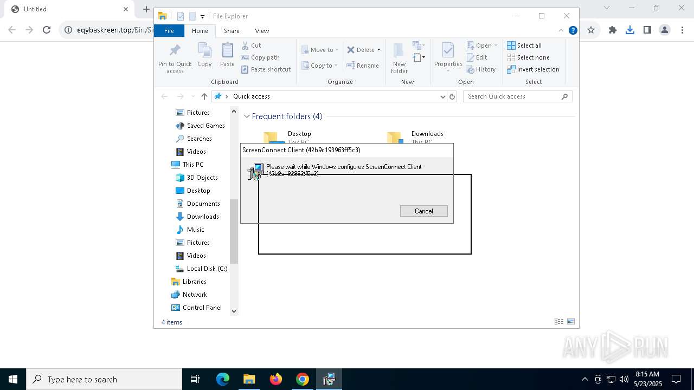Switch to the Home ribbon tab
This screenshot has height=390, width=694.
200,31
